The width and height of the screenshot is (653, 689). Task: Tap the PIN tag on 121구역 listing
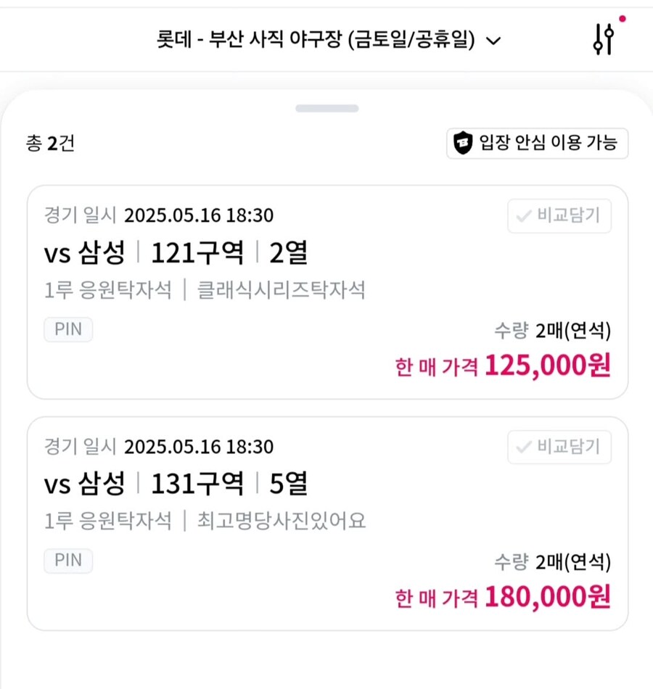point(68,329)
